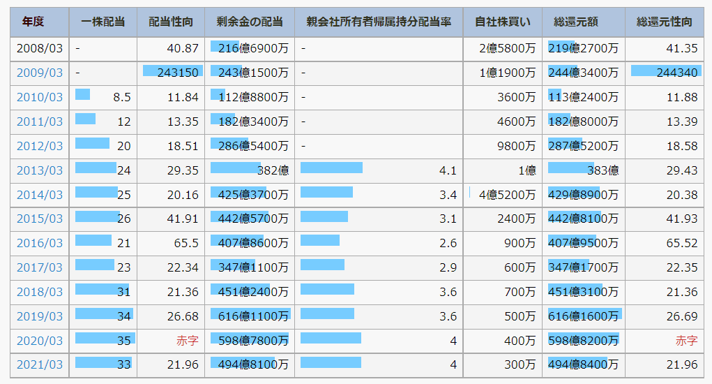Open the 2013/03 fiscal year link
This screenshot has height=384, width=712.
tap(40, 170)
